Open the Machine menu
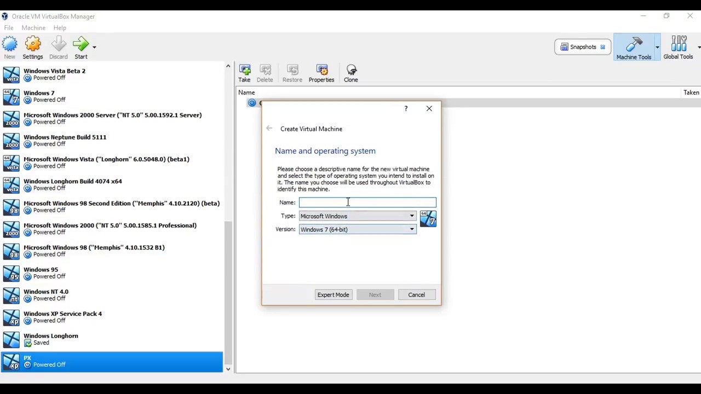The width and height of the screenshot is (701, 394). [33, 28]
